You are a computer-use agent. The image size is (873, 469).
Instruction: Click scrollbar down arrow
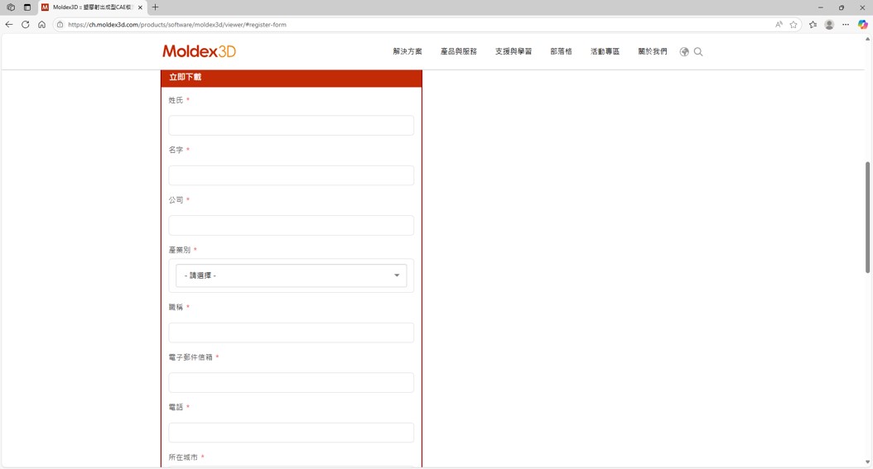(x=867, y=462)
